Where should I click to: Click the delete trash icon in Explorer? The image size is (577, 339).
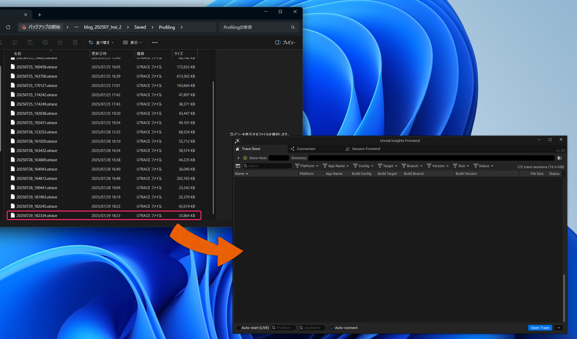pyautogui.click(x=75, y=42)
